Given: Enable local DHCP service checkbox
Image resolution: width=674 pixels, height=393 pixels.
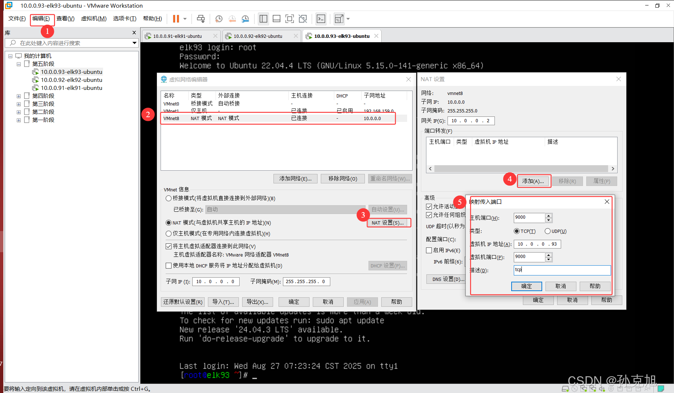Looking at the screenshot, I should 169,266.
